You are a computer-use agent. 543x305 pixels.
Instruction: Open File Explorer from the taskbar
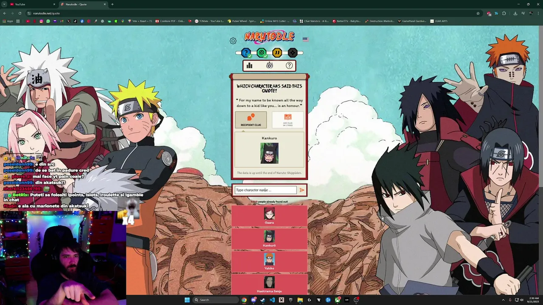[300, 300]
